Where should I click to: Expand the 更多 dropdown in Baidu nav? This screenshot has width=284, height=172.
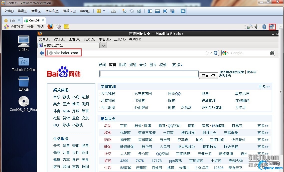click(177, 65)
